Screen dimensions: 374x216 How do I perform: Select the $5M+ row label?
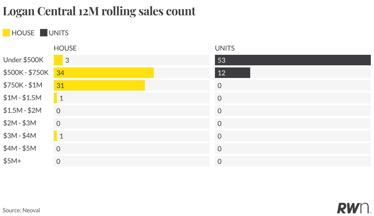12,161
